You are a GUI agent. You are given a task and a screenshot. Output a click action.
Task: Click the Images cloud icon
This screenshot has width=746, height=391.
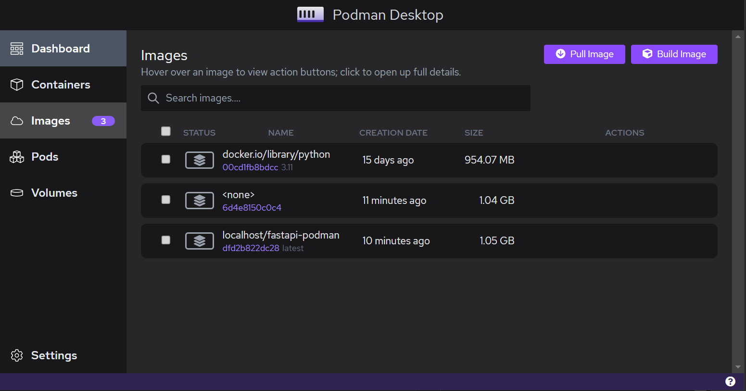coord(17,121)
